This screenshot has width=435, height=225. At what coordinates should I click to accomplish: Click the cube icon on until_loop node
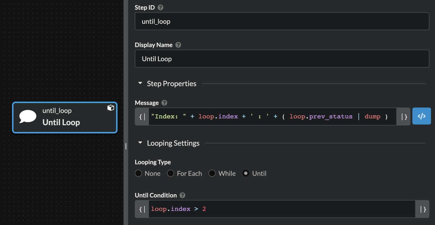point(110,108)
